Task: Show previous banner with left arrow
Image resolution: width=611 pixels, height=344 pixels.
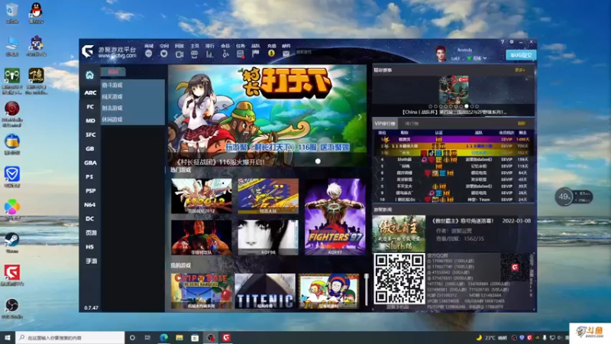Action: [x=176, y=117]
